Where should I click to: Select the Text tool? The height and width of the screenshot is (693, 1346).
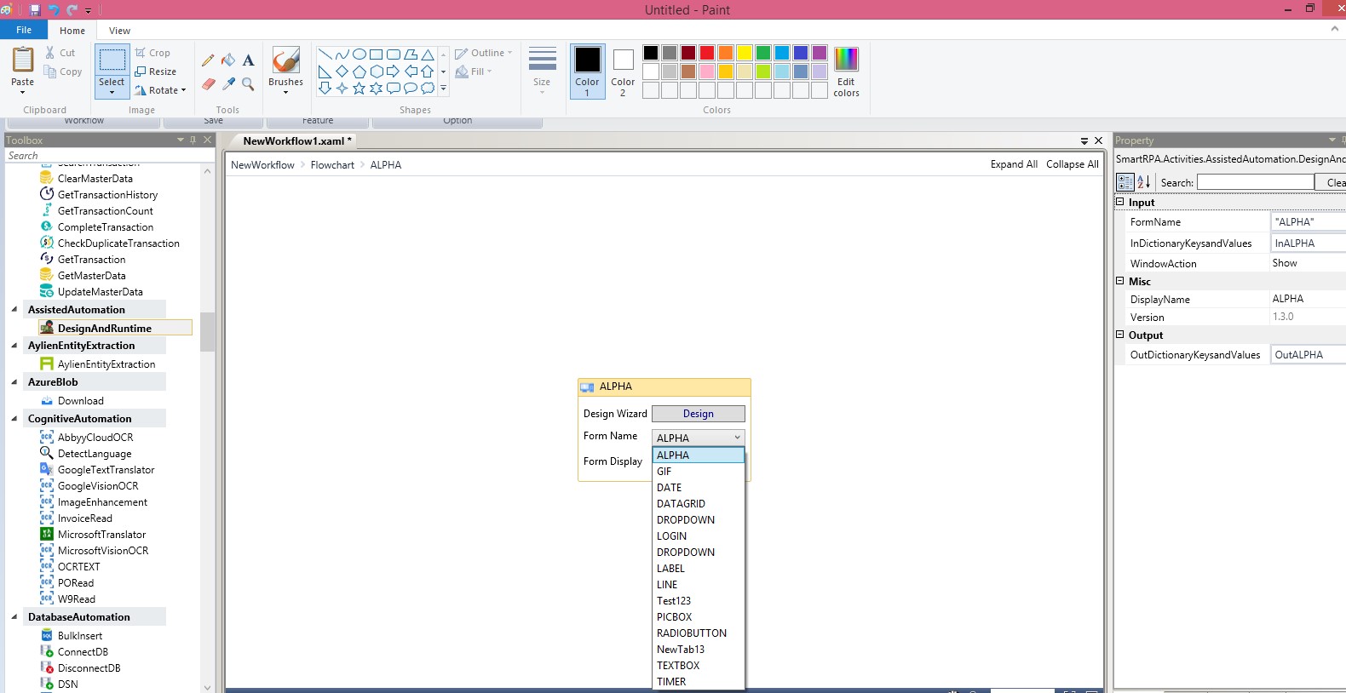(248, 60)
